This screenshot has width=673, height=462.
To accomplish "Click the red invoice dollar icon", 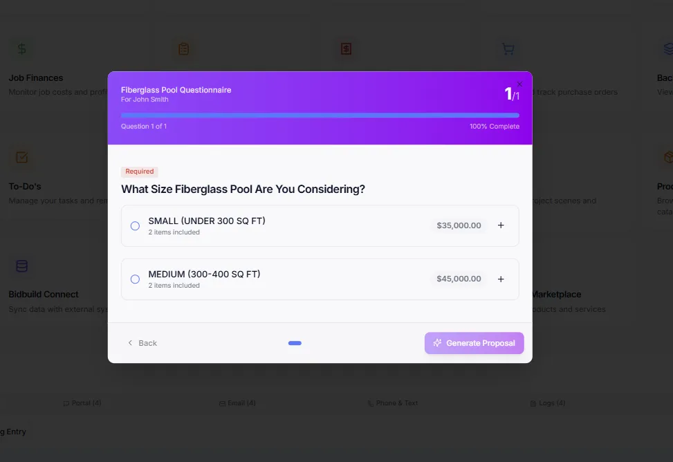I will (x=346, y=48).
